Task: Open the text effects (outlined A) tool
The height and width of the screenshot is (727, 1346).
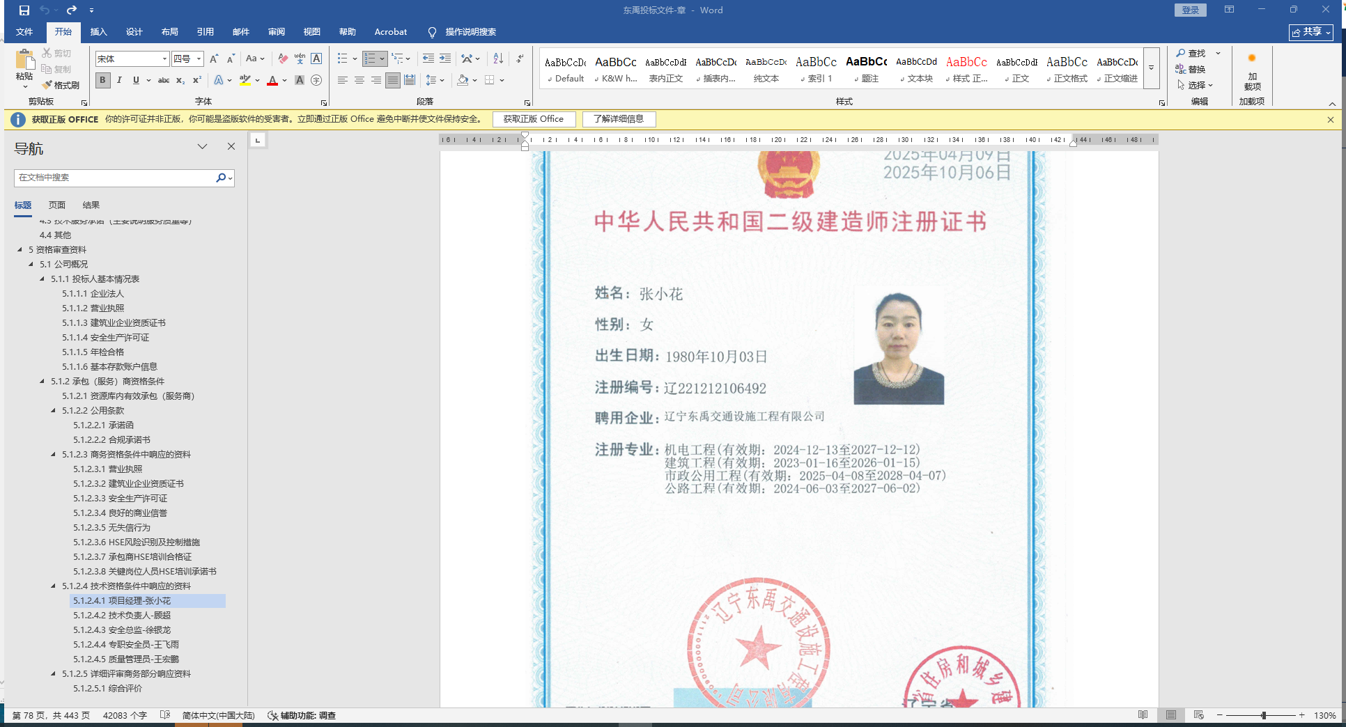Action: click(x=219, y=80)
